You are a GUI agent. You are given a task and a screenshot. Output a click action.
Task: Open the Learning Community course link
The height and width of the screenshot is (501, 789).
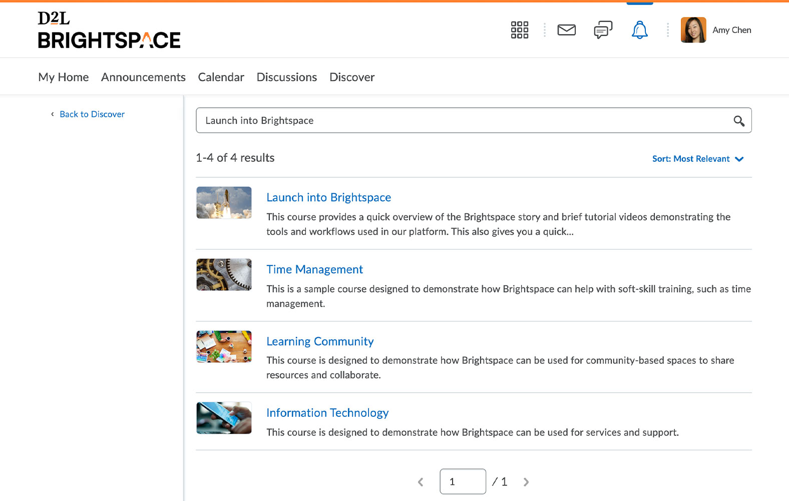pos(320,341)
